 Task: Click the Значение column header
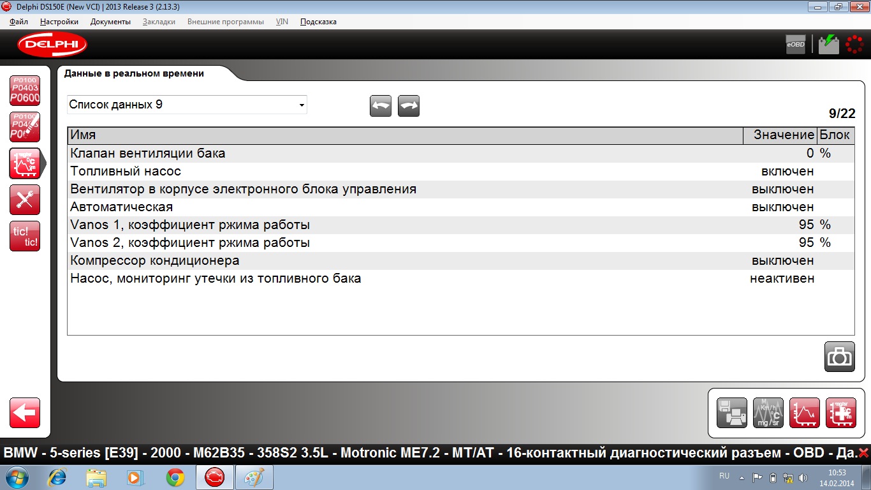(x=780, y=135)
